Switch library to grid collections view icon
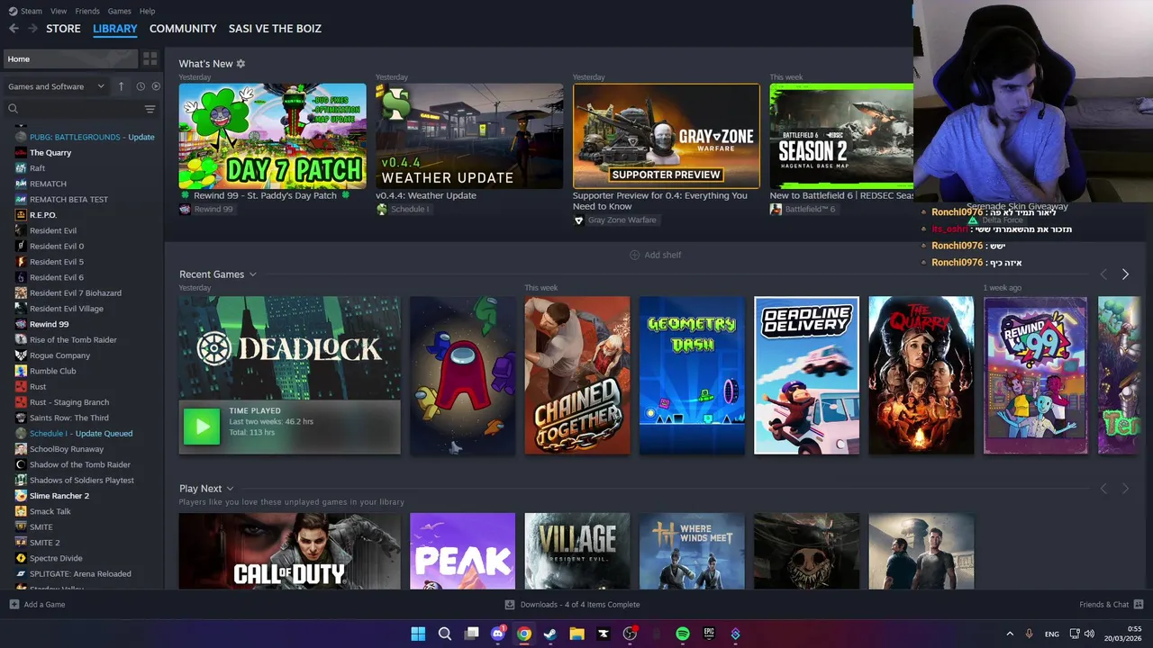This screenshot has height=648, width=1153. 150,58
